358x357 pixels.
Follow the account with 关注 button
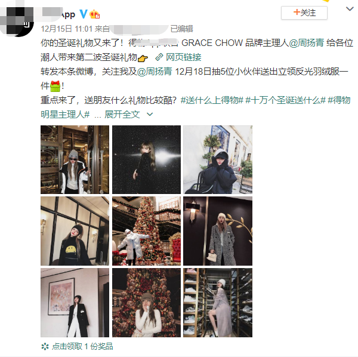(304, 13)
